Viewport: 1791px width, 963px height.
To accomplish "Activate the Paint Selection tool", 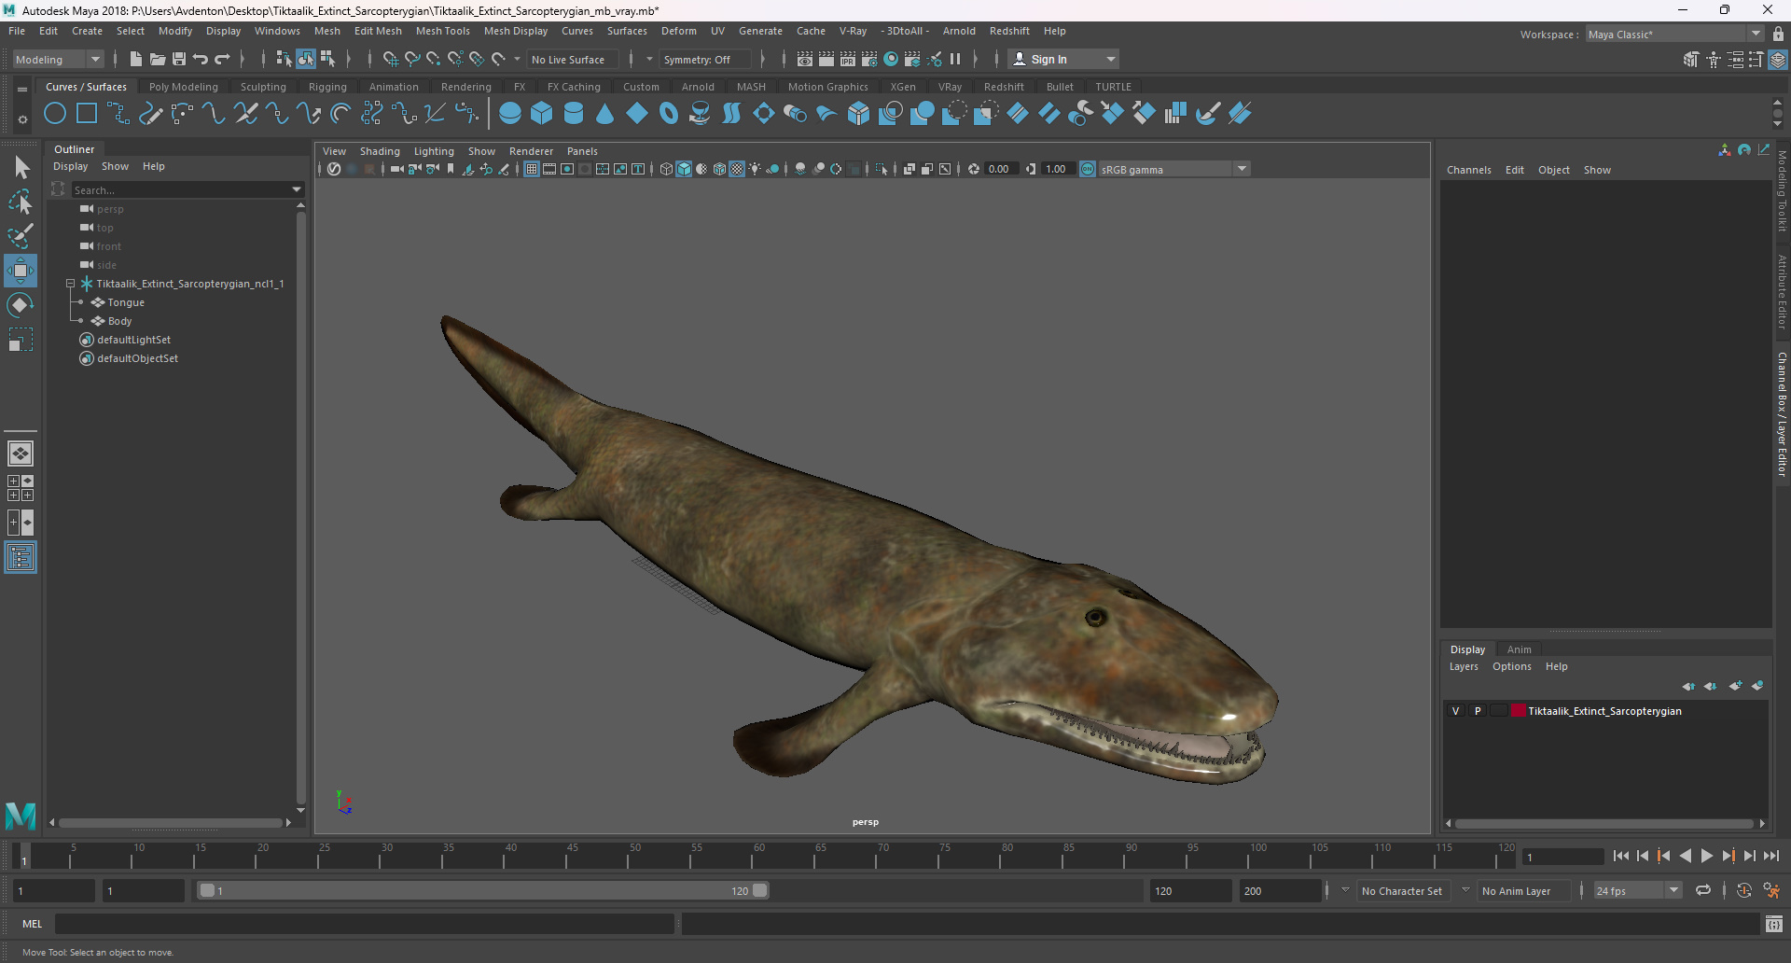I will pos(21,236).
